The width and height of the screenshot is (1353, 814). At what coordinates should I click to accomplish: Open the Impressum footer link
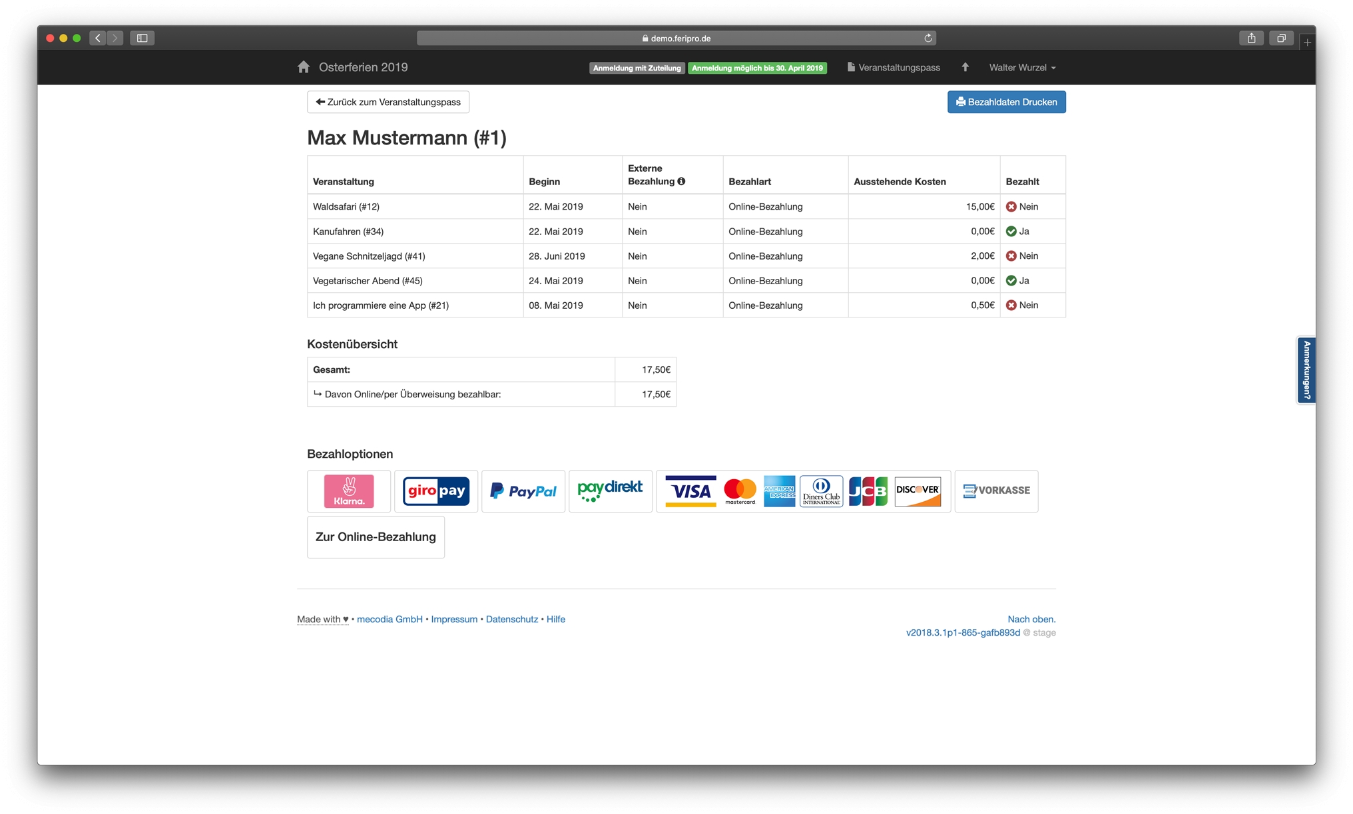pos(454,620)
